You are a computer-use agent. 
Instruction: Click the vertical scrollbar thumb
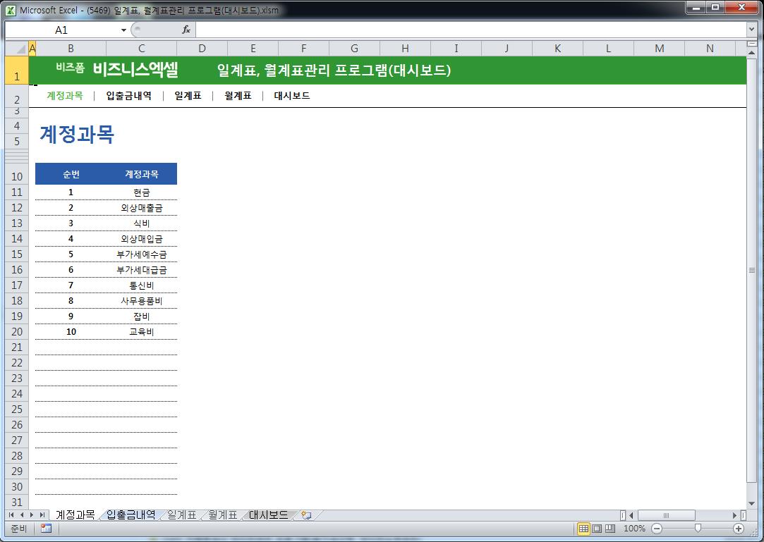[x=751, y=270]
